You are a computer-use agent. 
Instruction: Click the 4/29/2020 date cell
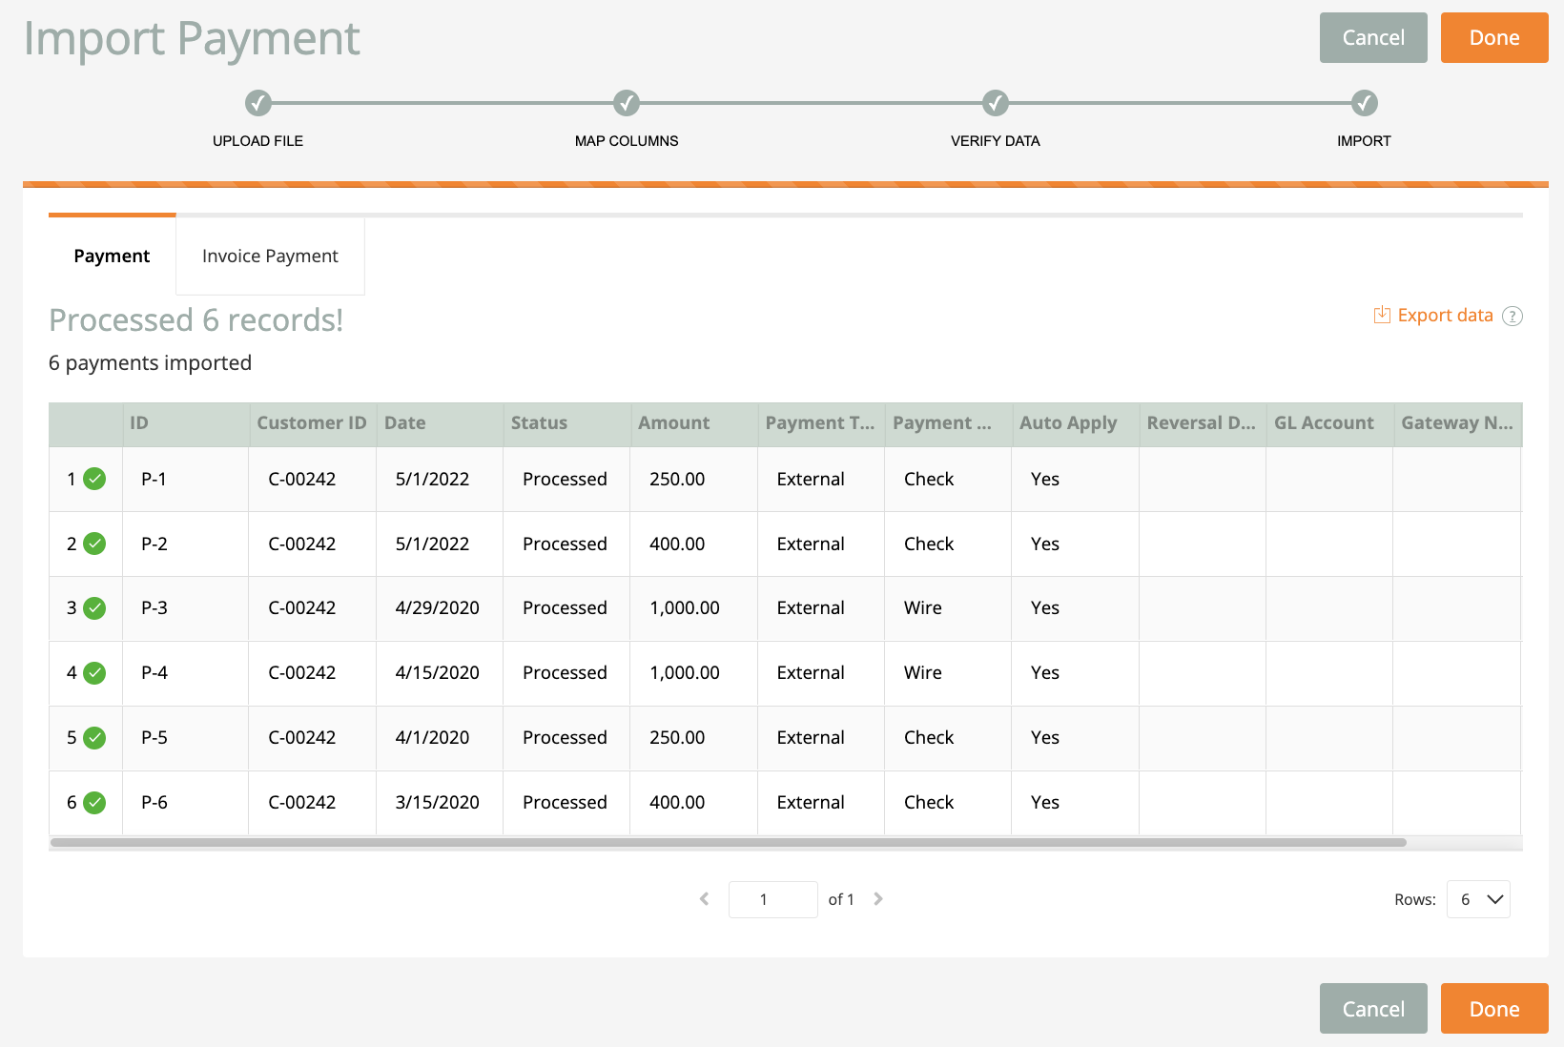click(440, 608)
